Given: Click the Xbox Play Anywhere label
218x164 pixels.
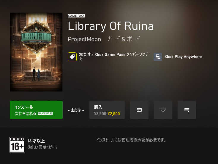Looking at the screenshot, I should click(183, 57).
